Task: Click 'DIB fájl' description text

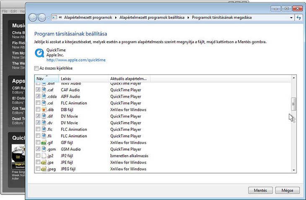Action: pyautogui.click(x=67, y=110)
